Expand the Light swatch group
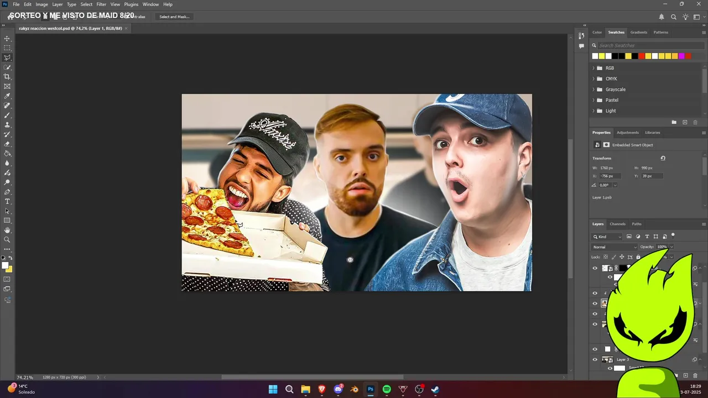The width and height of the screenshot is (708, 398). tap(594, 111)
